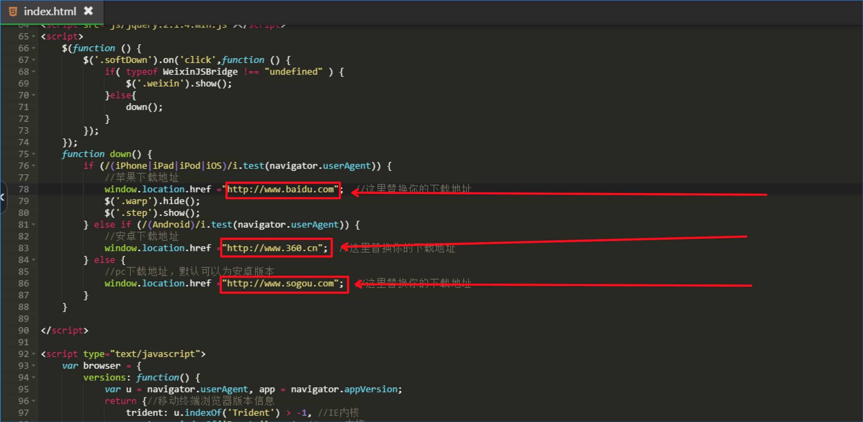Viewport: 863px width, 422px height.
Task: Collapse the else block at line 84
Action: point(34,260)
